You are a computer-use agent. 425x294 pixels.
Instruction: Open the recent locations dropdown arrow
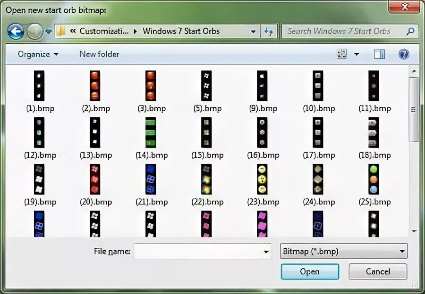(x=49, y=32)
